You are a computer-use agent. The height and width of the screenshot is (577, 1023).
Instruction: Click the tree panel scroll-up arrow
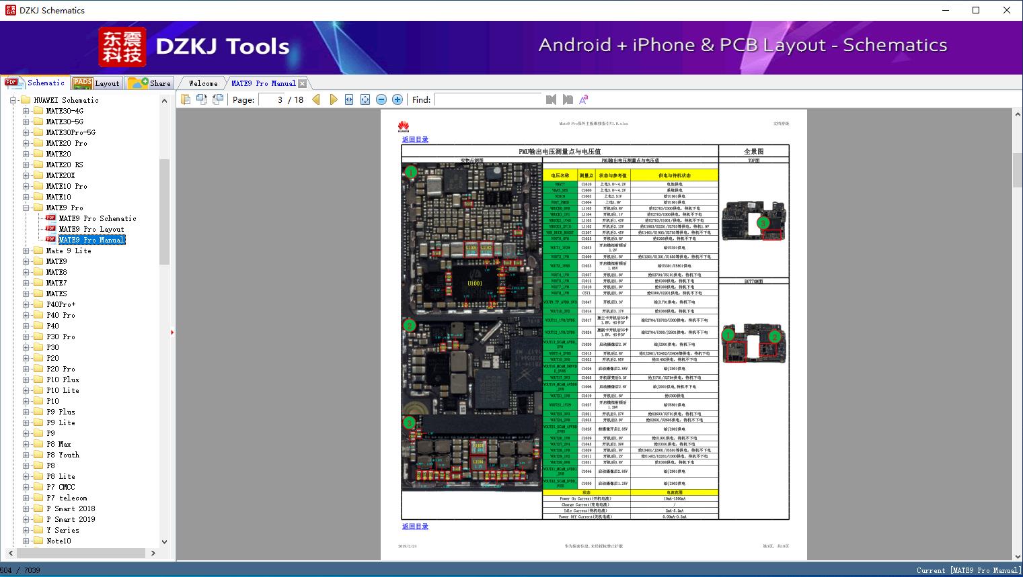[164, 100]
